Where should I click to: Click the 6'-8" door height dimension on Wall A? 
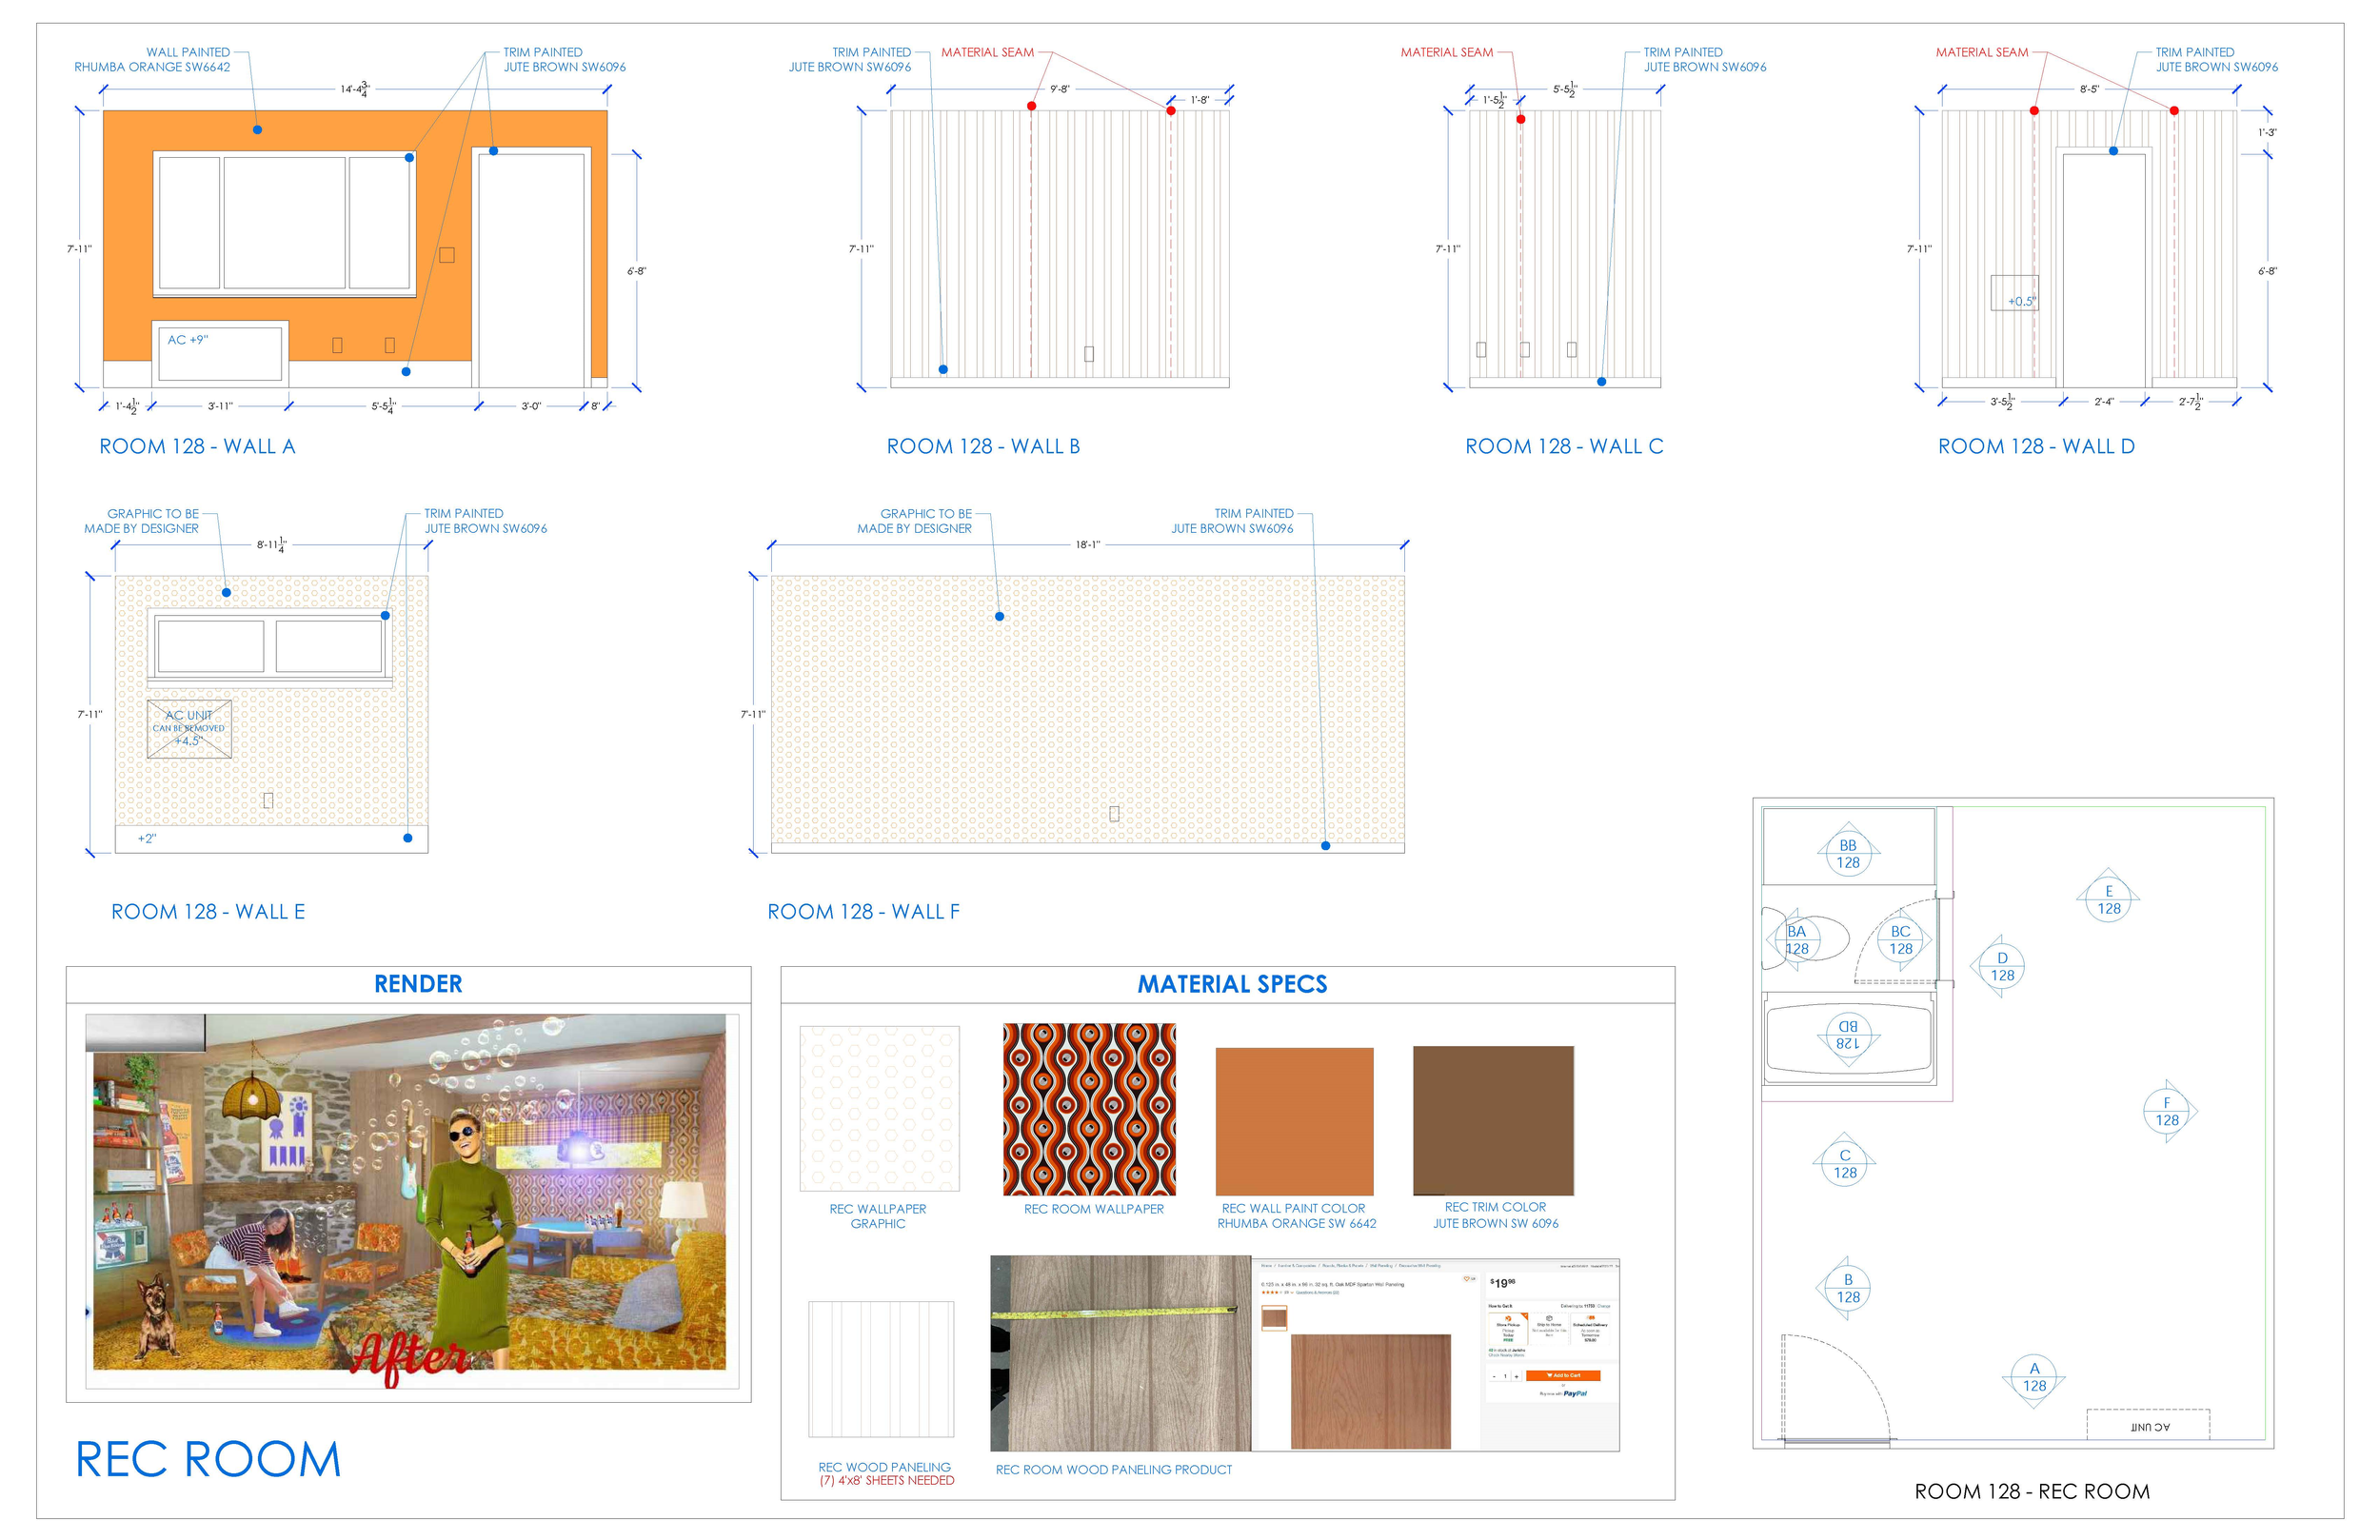pyautogui.click(x=636, y=271)
